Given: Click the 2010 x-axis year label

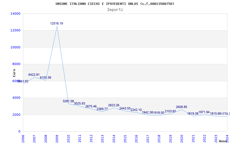Looking at the screenshot, I should click(68, 139).
